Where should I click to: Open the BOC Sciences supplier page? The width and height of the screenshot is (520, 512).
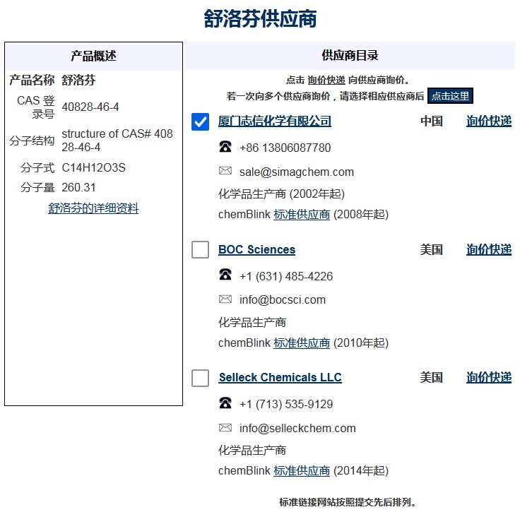point(256,249)
